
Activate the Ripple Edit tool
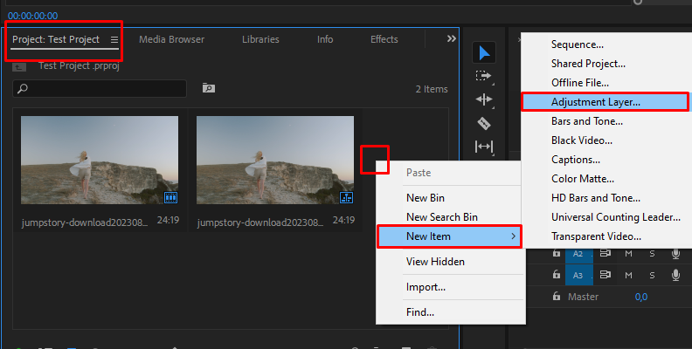[484, 99]
